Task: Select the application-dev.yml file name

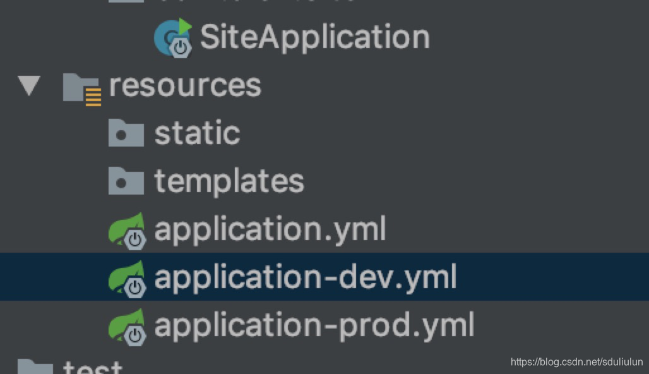Action: (x=306, y=277)
